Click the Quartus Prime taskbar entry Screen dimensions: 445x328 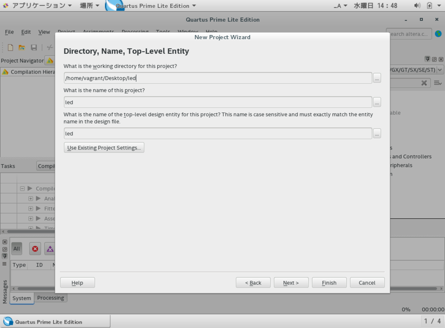click(x=55, y=322)
